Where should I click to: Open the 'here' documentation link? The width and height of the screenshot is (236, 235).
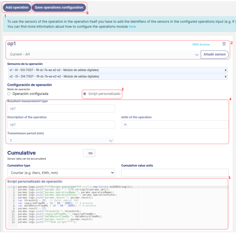(x=132, y=26)
